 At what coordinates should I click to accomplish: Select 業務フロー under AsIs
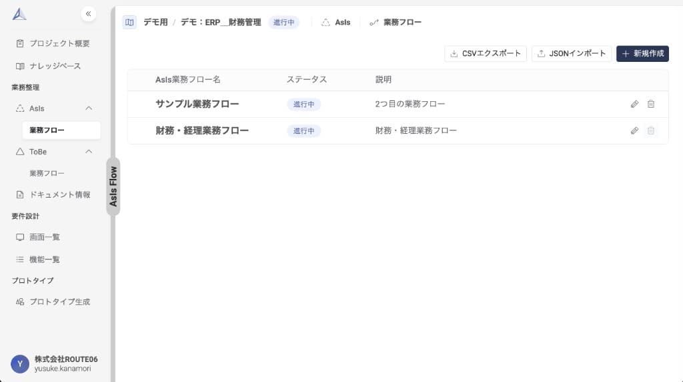[x=61, y=130]
